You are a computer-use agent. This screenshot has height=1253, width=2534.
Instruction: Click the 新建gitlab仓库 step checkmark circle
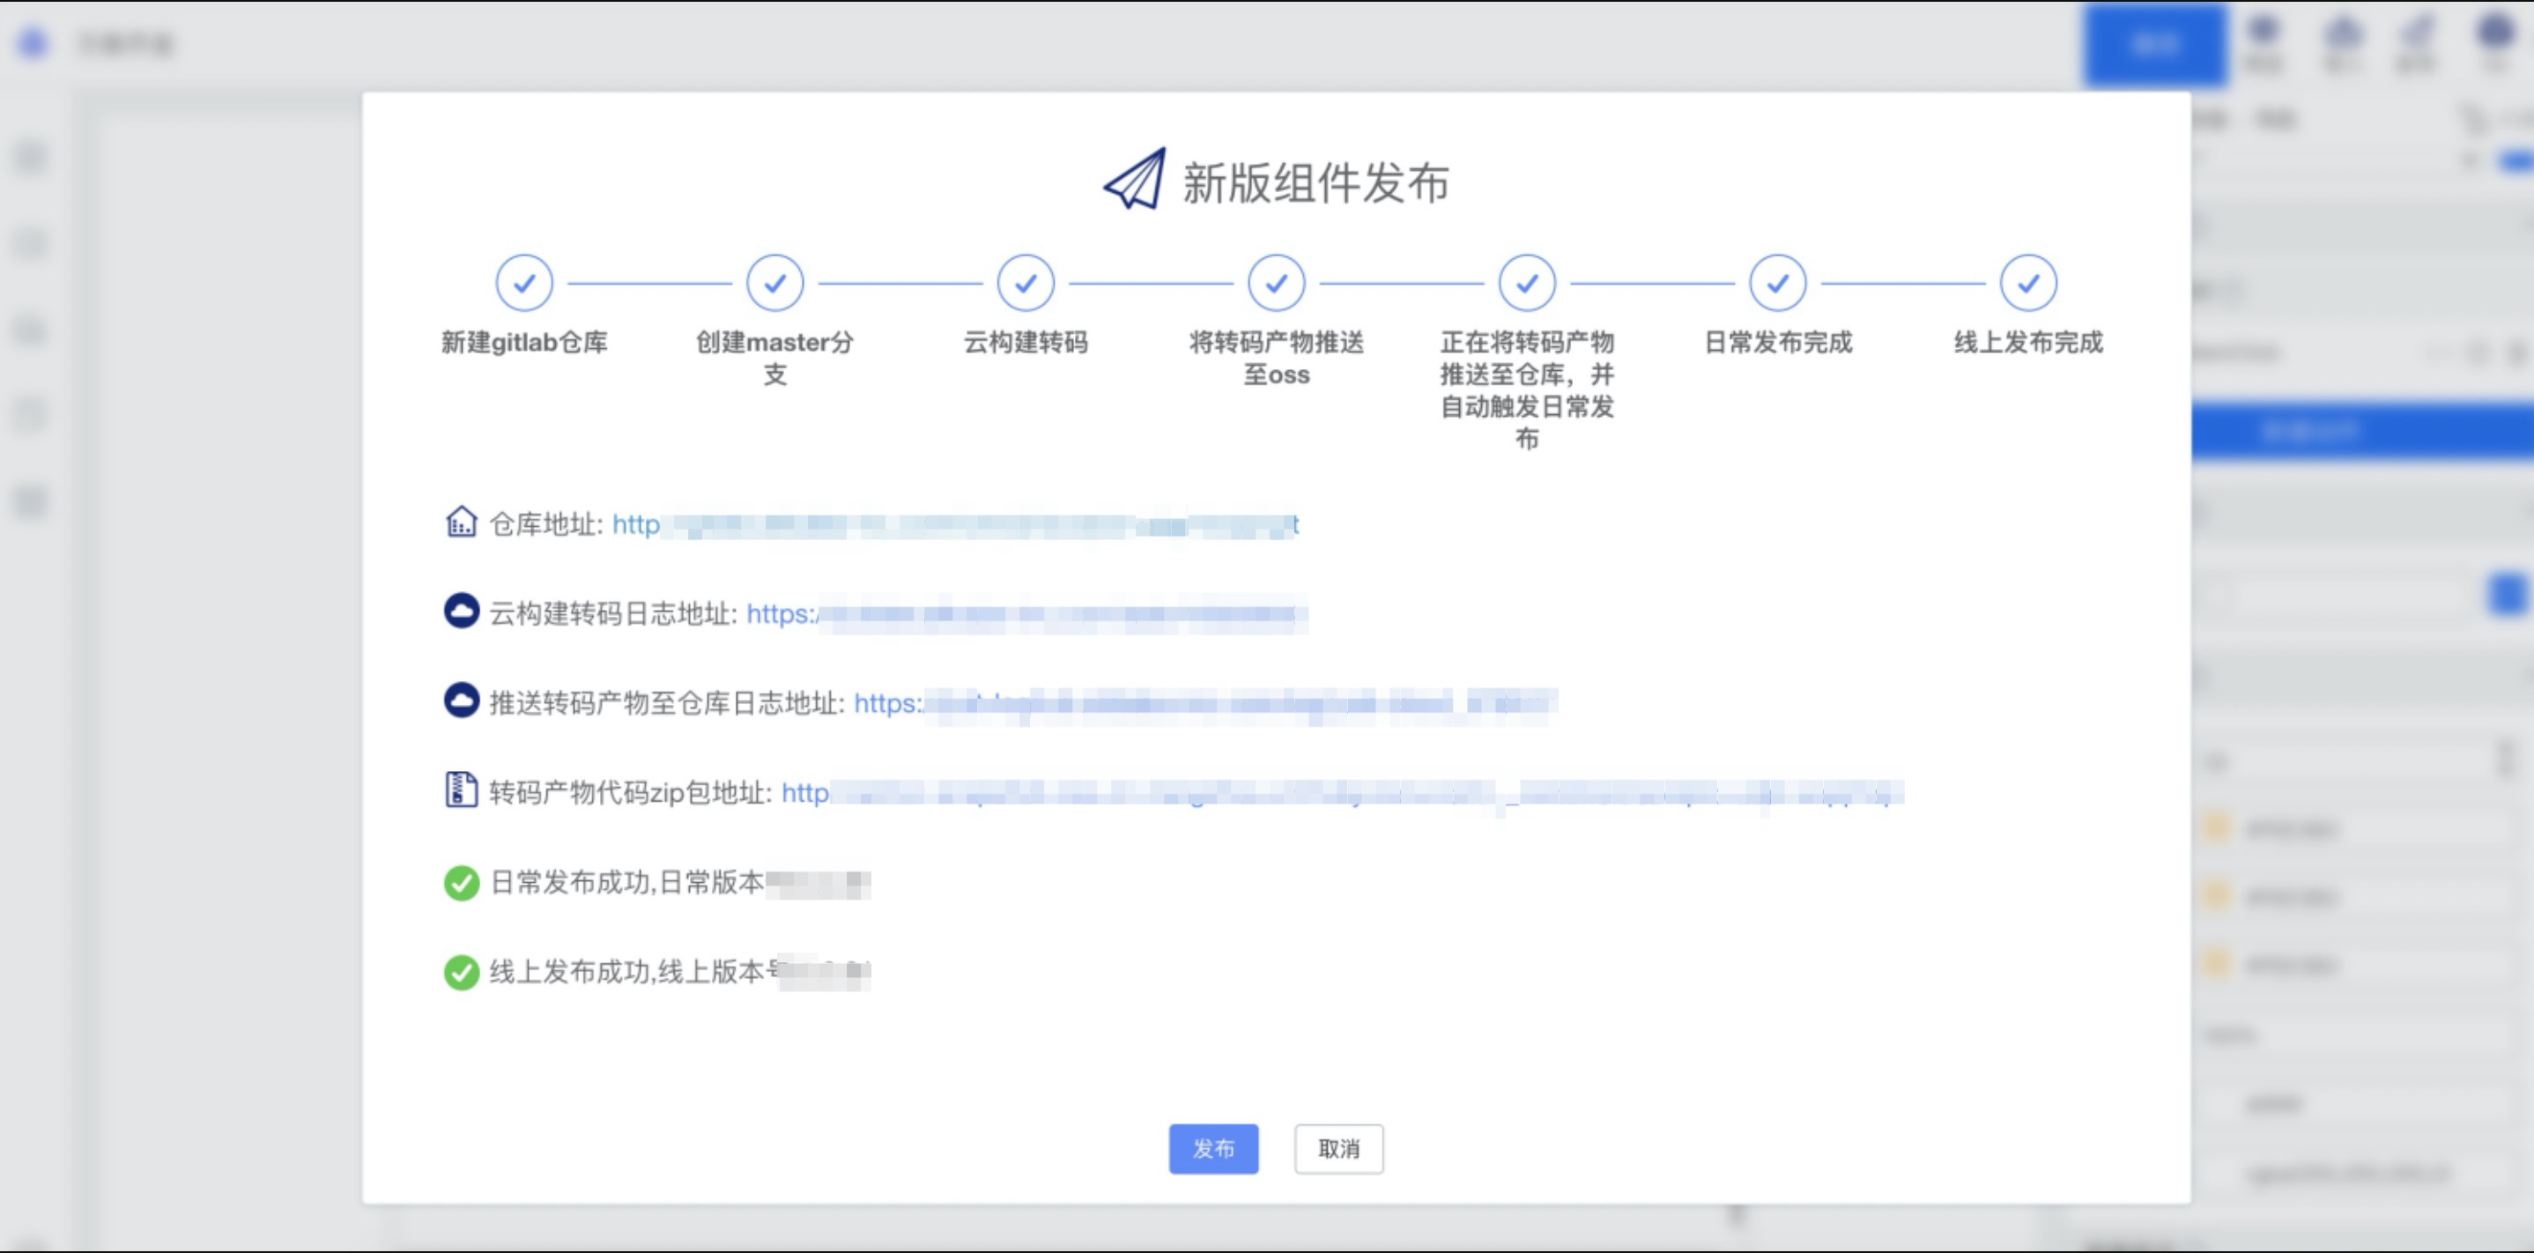pos(524,283)
